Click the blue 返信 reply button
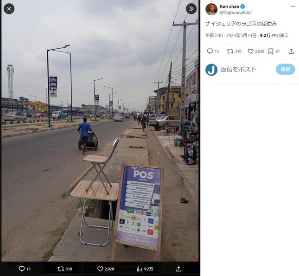 (x=285, y=69)
